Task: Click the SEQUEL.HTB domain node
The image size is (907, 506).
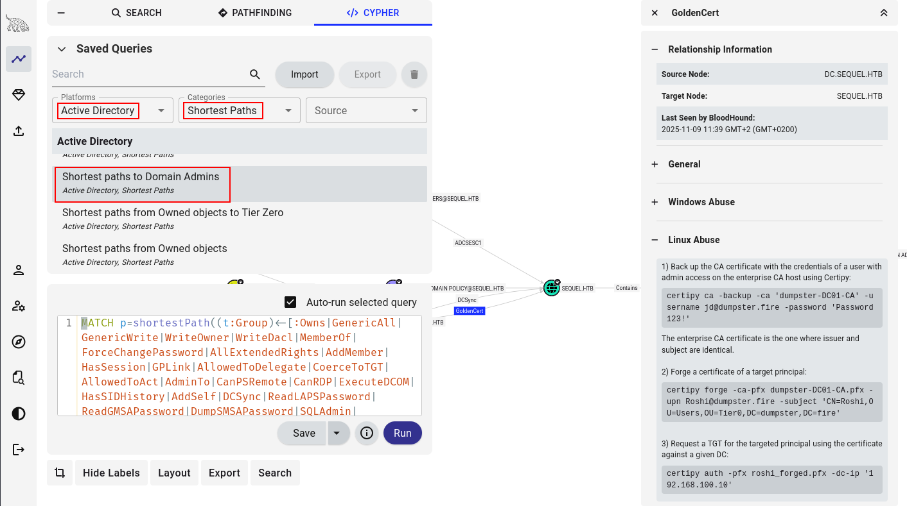Action: click(x=551, y=288)
